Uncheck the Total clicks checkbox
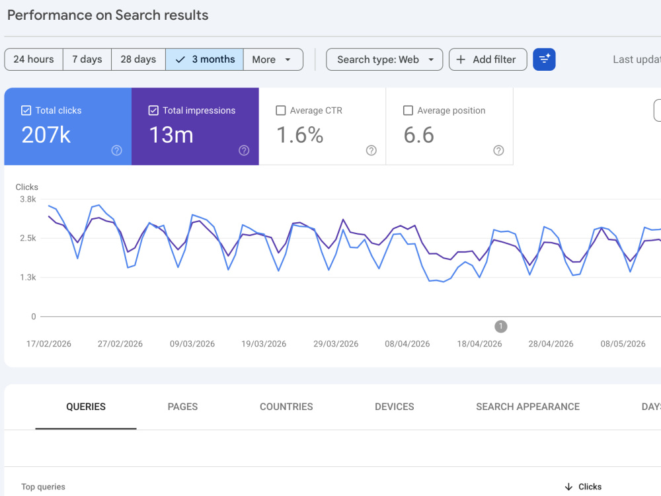The width and height of the screenshot is (661, 496). (x=26, y=110)
